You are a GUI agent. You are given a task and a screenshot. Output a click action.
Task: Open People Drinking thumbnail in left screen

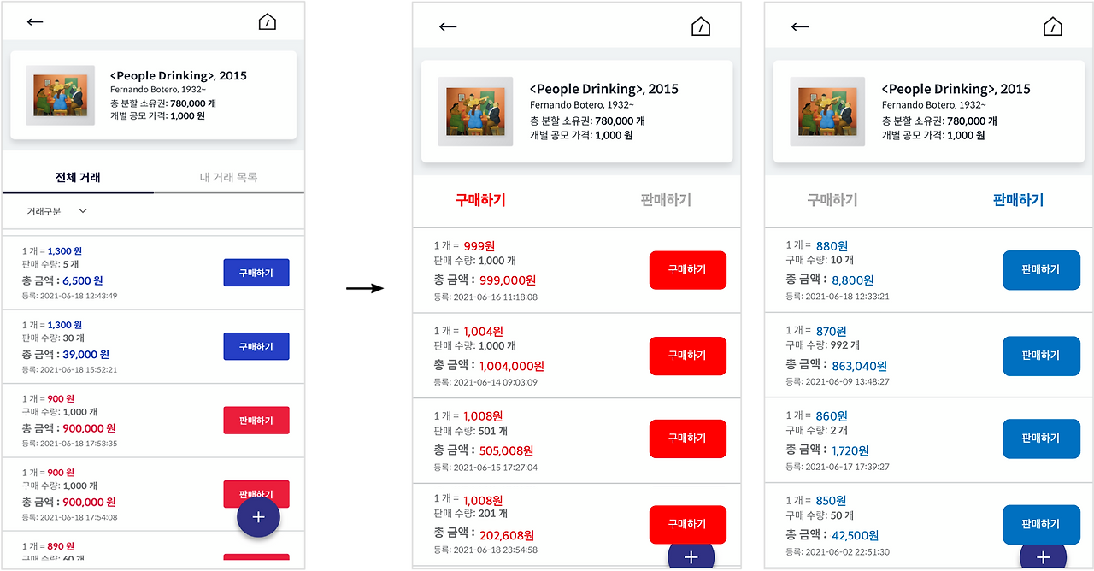(x=60, y=95)
